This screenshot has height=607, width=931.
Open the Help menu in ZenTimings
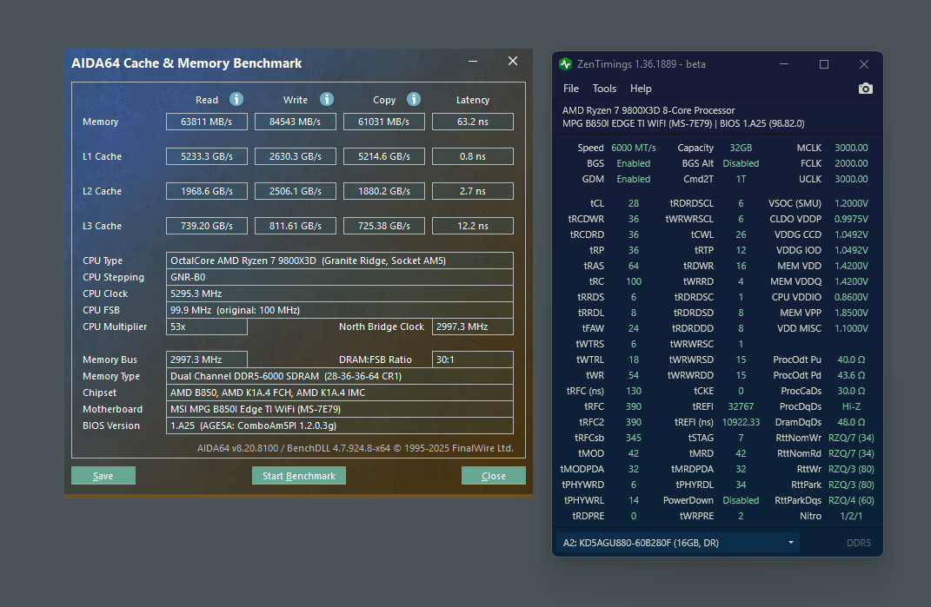click(x=641, y=89)
